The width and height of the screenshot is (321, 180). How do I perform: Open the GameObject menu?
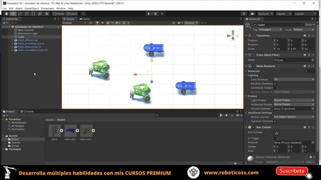(x=32, y=8)
